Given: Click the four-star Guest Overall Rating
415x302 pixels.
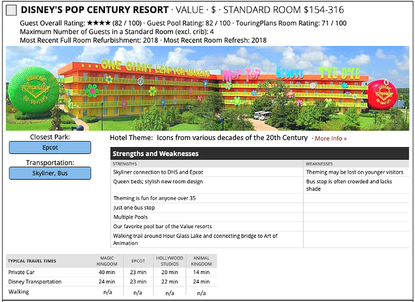Looking at the screenshot, I should pos(98,23).
